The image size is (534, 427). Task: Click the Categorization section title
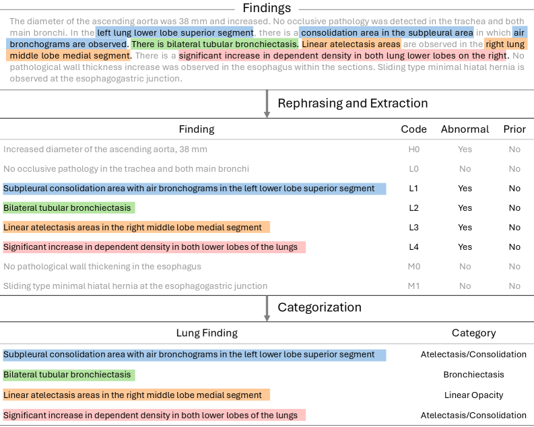click(x=319, y=307)
